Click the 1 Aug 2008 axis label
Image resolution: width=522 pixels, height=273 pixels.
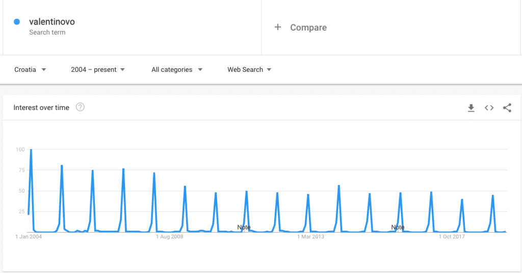click(x=170, y=236)
